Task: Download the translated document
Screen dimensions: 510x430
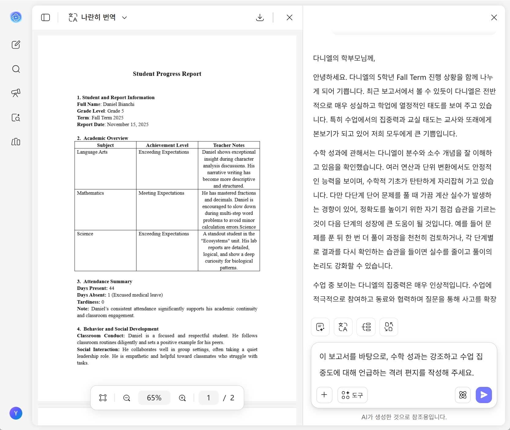Action: (260, 17)
